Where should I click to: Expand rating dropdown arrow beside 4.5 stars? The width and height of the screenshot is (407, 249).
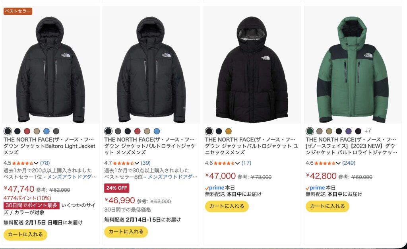[x=36, y=163]
